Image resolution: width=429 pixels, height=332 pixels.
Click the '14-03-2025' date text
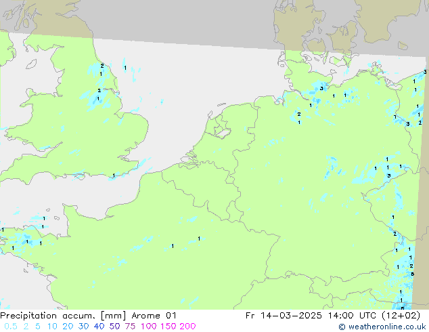point(291,316)
